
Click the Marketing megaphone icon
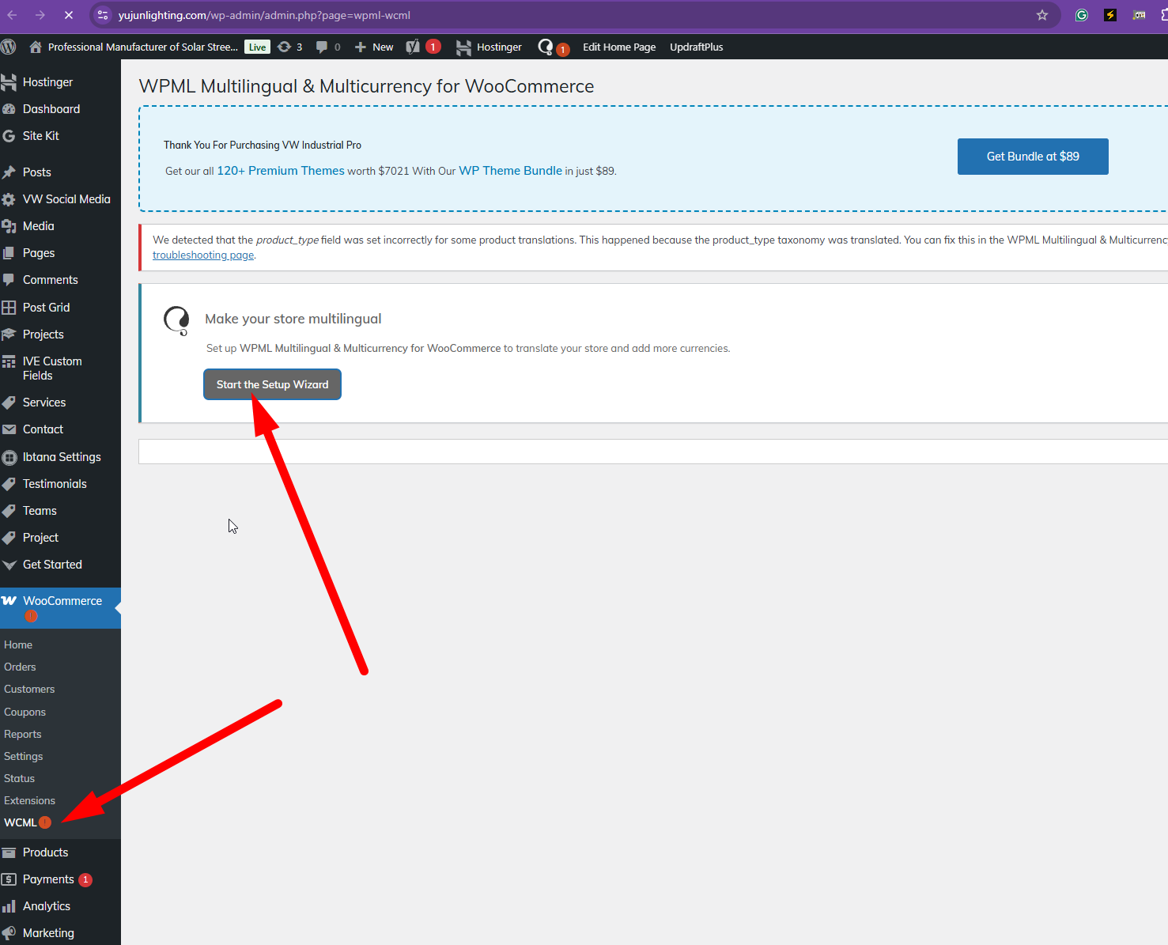[x=9, y=933]
